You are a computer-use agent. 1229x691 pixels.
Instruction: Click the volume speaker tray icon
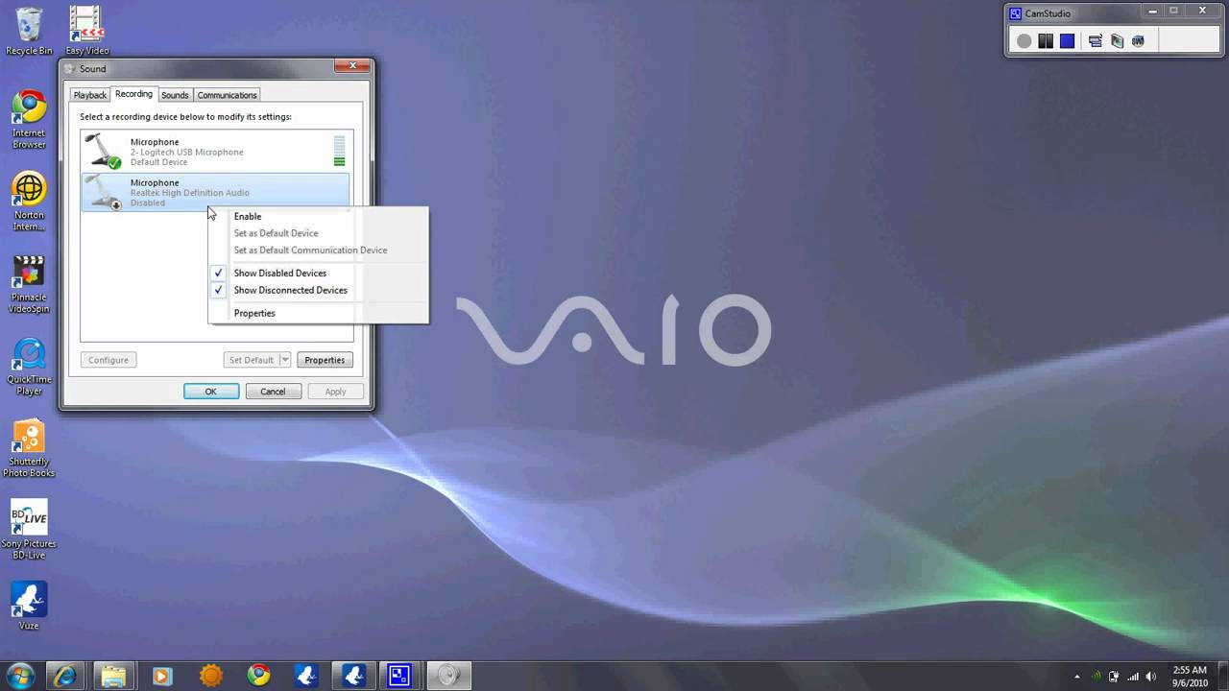(x=1150, y=676)
